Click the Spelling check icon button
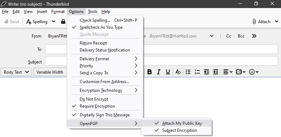 pyautogui.click(x=37, y=22)
